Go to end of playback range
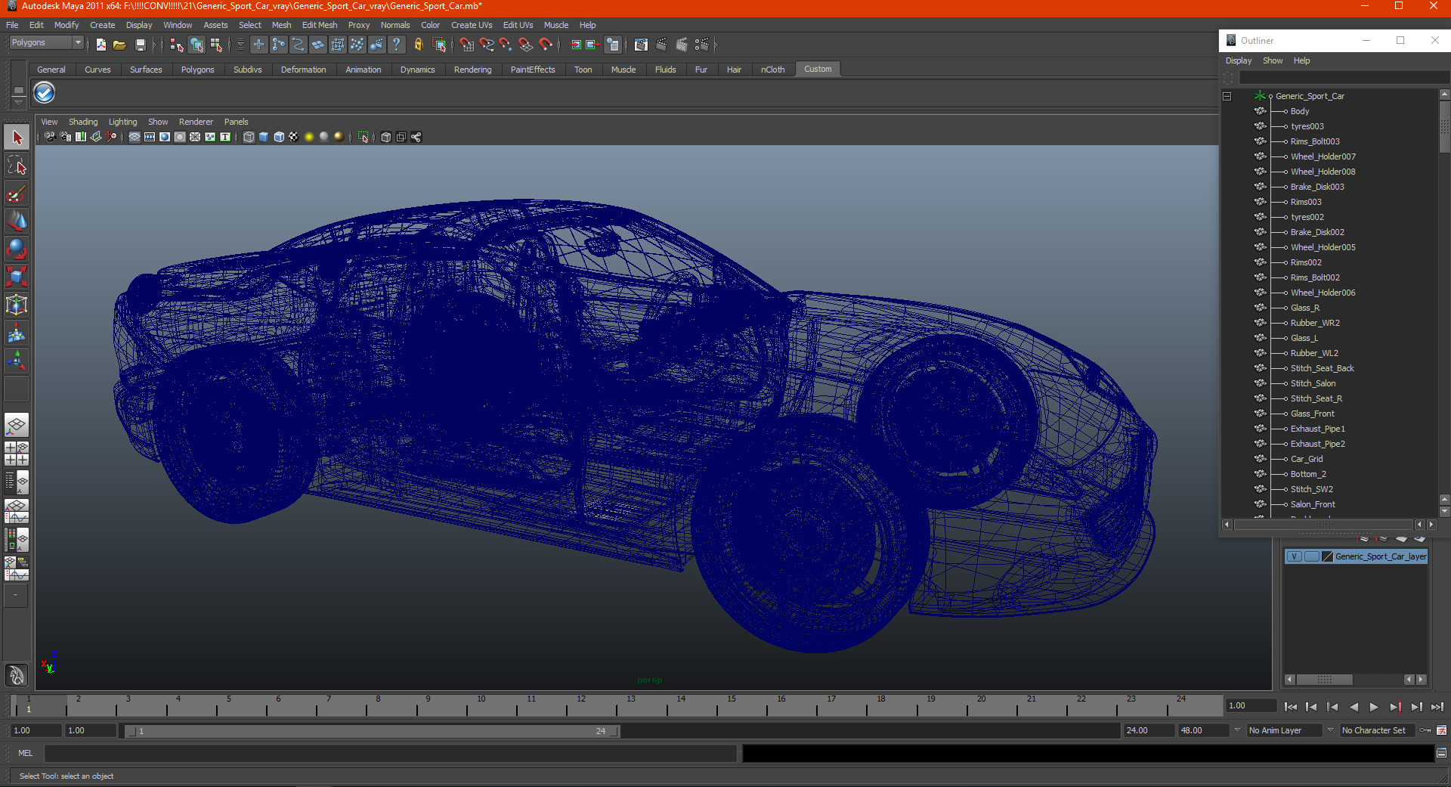This screenshot has width=1451, height=787. pyautogui.click(x=1437, y=707)
